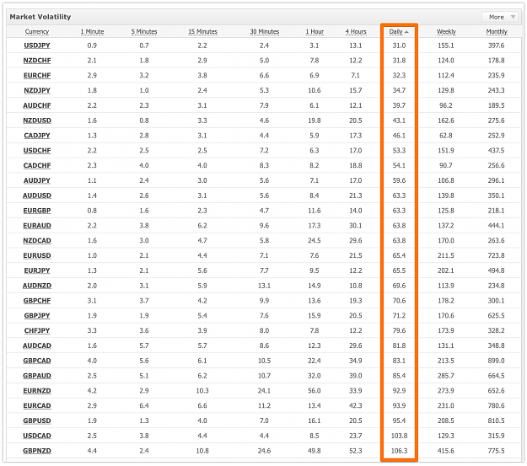Open the EURGBP currency link
527x466 pixels.
tap(37, 211)
